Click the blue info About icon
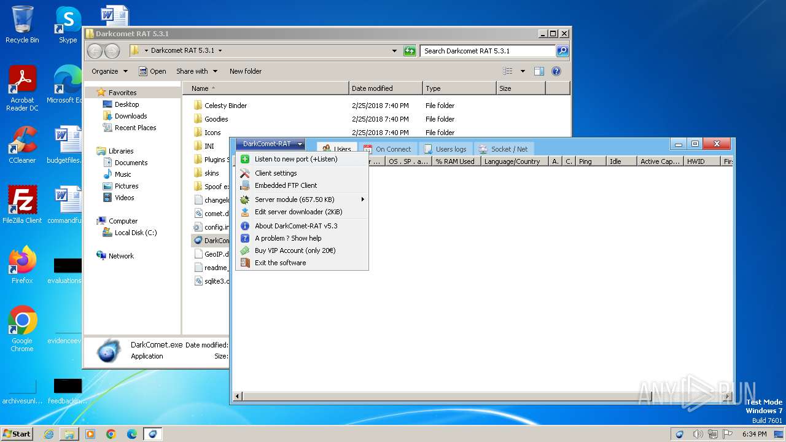The image size is (786, 442). (x=245, y=226)
